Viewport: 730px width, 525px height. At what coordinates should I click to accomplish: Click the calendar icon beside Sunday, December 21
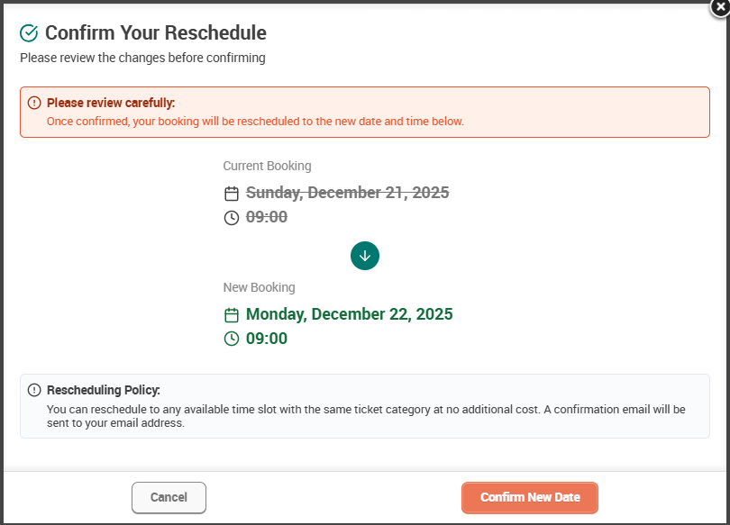(x=232, y=194)
